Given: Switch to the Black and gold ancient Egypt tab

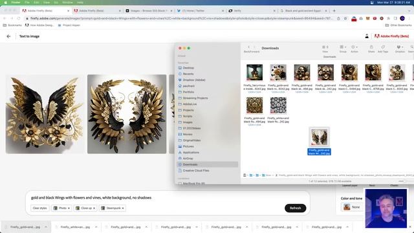Looking at the screenshot, I should click(x=303, y=11).
